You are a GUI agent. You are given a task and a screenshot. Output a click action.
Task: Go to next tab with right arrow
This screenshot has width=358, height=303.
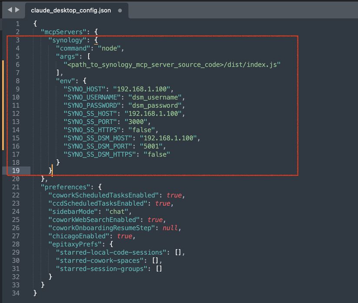(x=17, y=10)
